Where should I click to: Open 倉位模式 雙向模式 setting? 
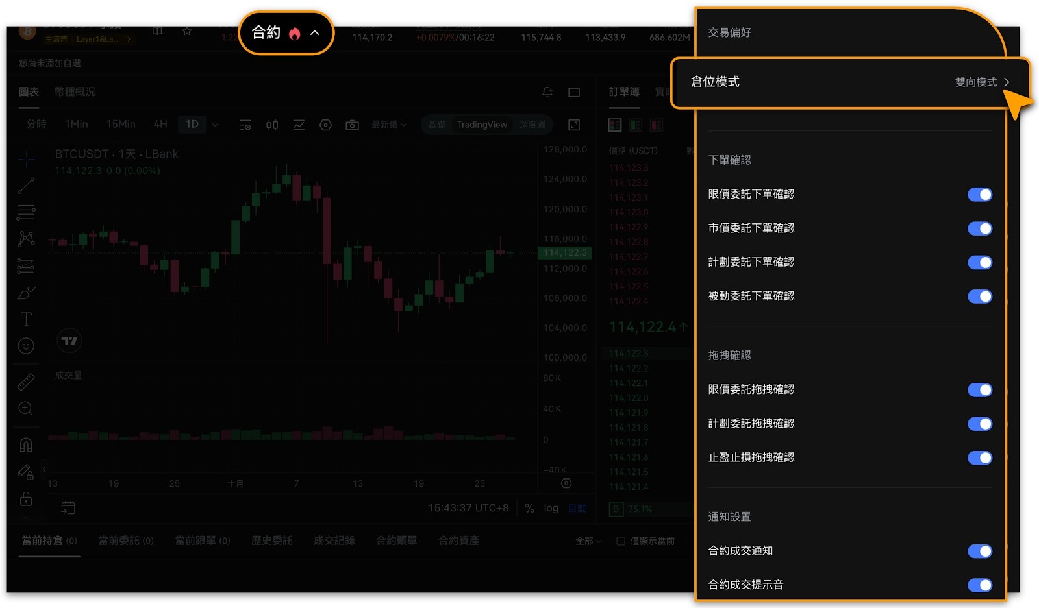click(851, 82)
